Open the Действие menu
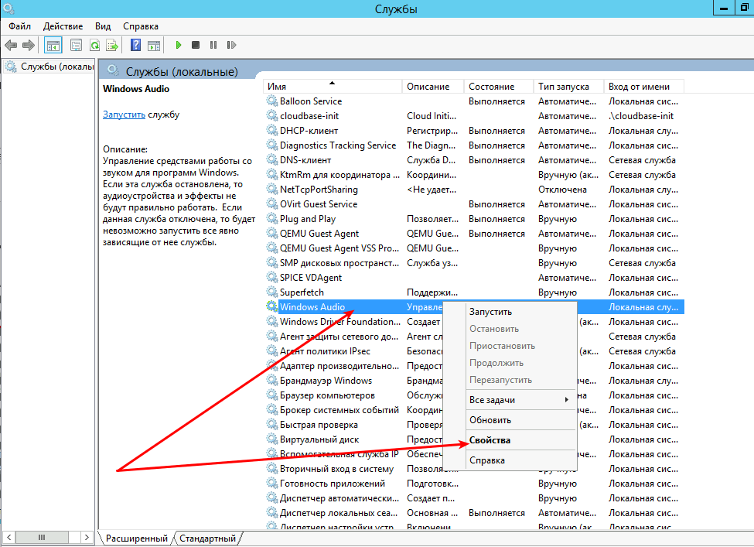Screen dimensions: 754x547 (63, 26)
